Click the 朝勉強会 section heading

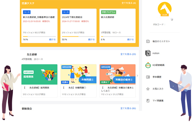(27, 108)
